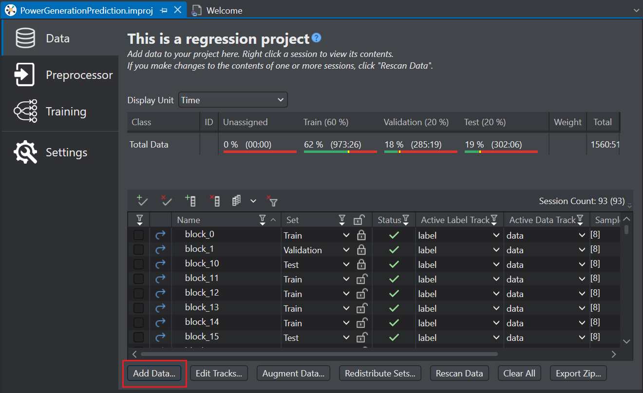The image size is (643, 393).
Task: Check the block_14 row checkbox
Action: click(139, 322)
